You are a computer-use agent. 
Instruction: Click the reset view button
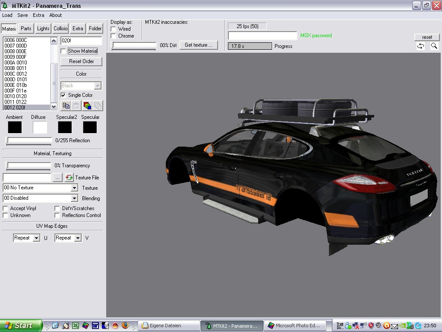coord(427,37)
